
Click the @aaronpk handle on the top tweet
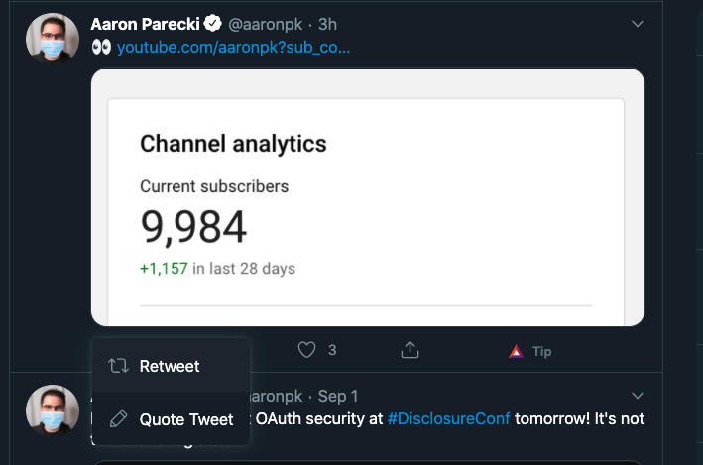click(266, 24)
